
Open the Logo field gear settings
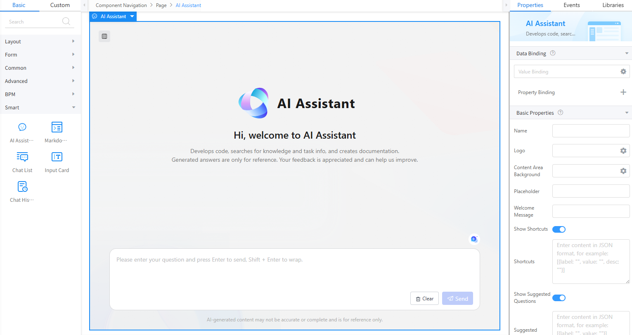(x=623, y=151)
